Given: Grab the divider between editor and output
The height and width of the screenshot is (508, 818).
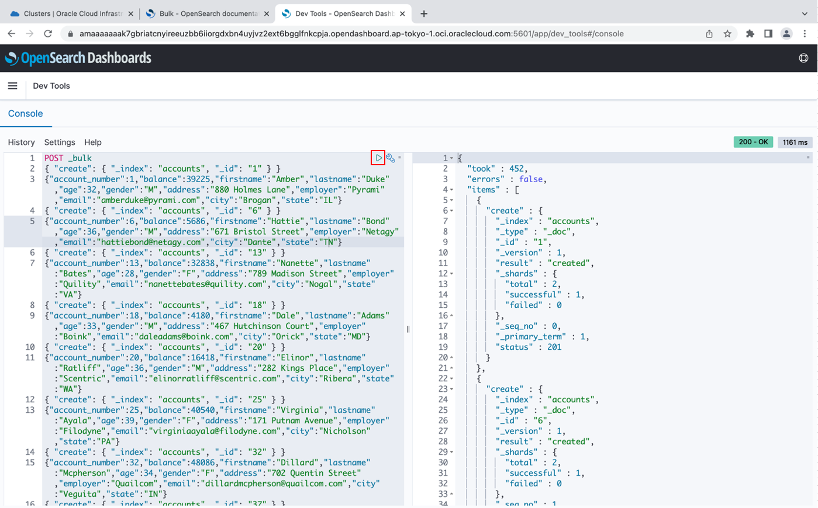Looking at the screenshot, I should click(x=408, y=329).
